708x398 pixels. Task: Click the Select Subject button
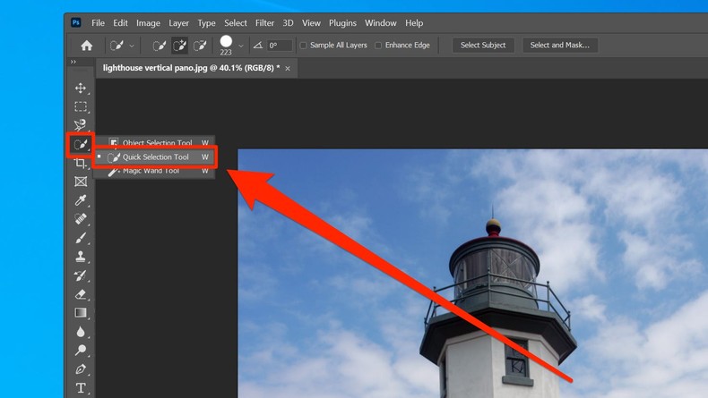(x=483, y=46)
